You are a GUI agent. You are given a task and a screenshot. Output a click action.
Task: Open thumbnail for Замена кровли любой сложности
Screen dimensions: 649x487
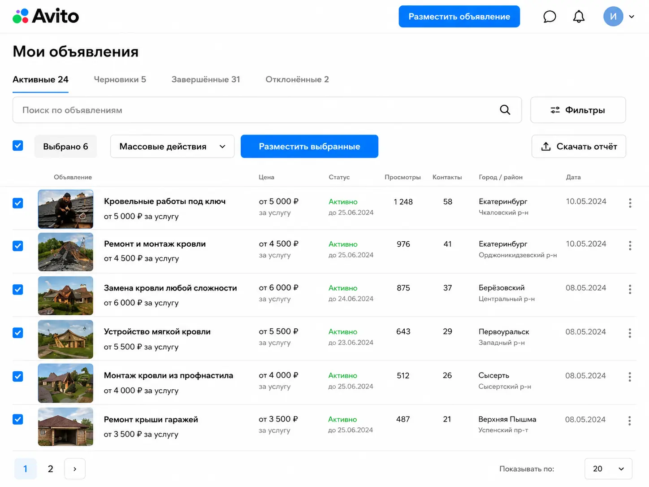65,296
